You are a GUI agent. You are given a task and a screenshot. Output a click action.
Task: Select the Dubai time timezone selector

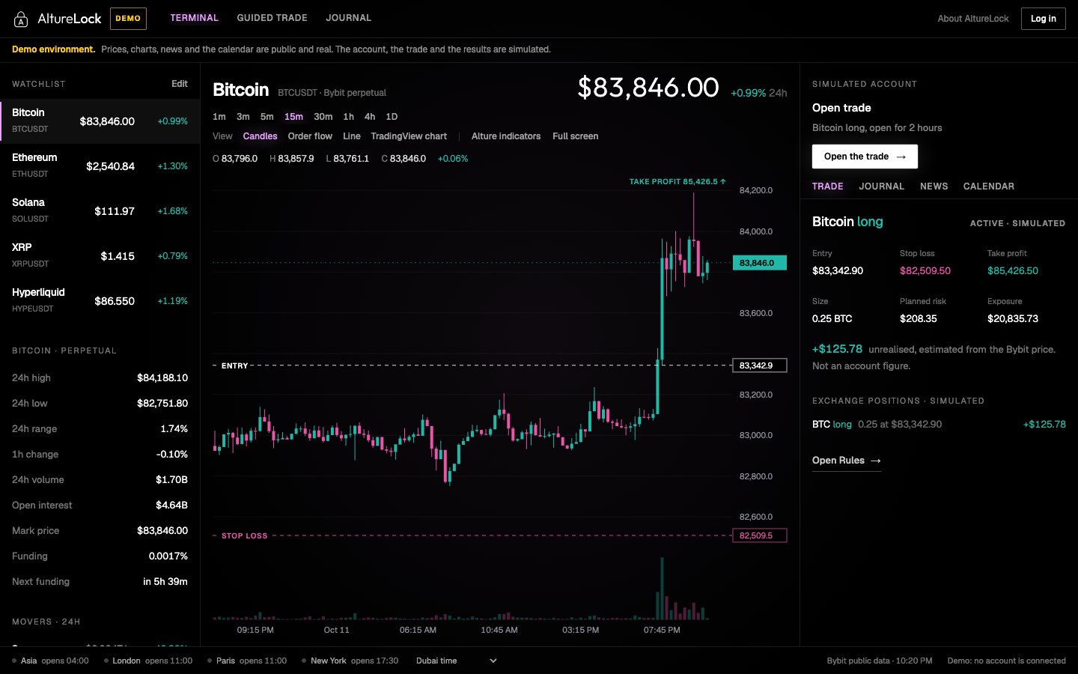click(x=455, y=661)
